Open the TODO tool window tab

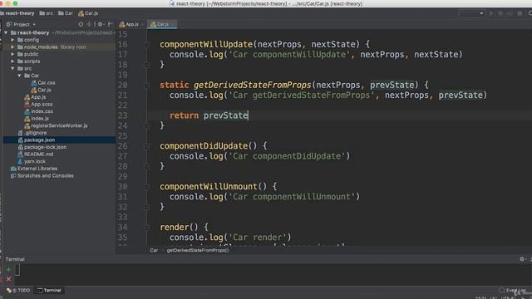coord(19,290)
